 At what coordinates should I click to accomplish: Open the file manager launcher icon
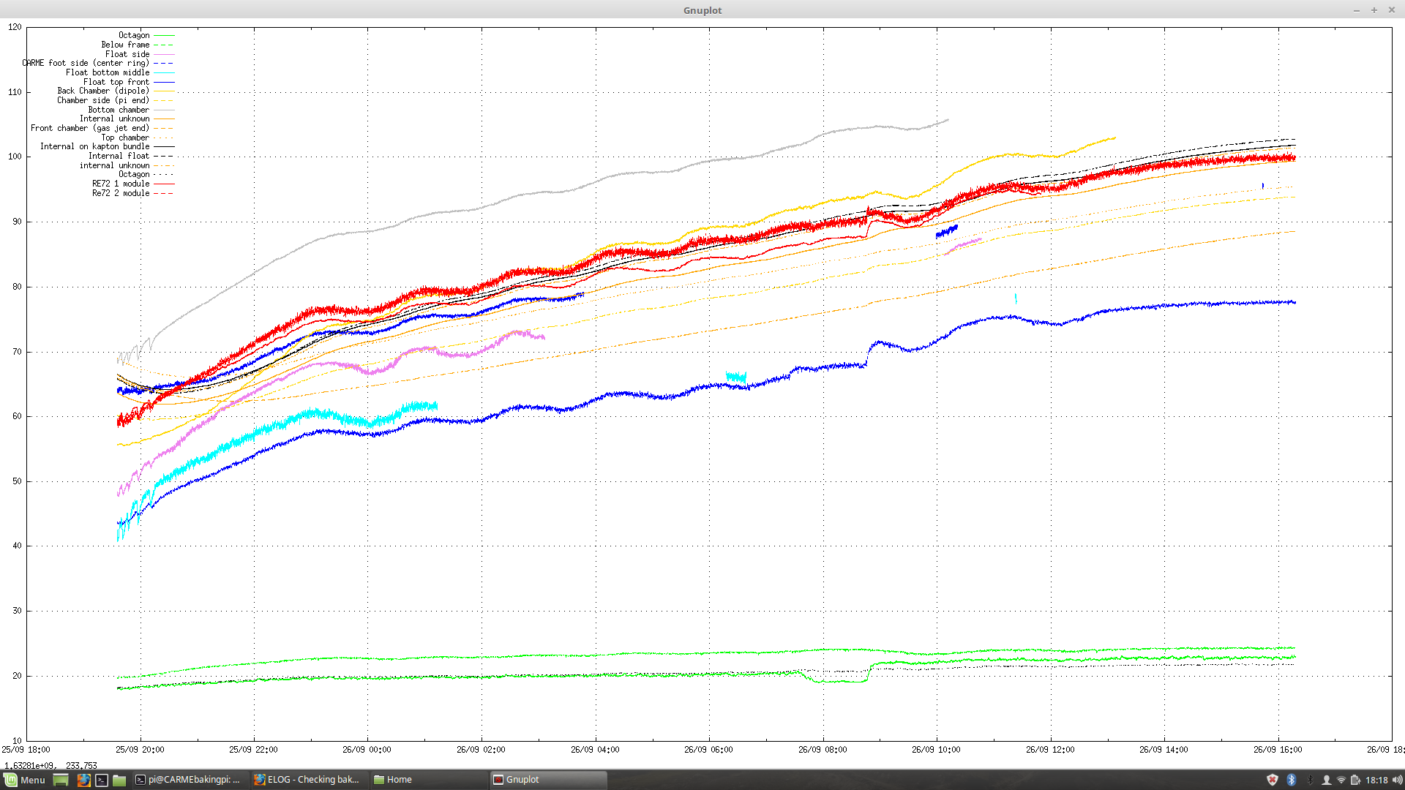pos(119,780)
